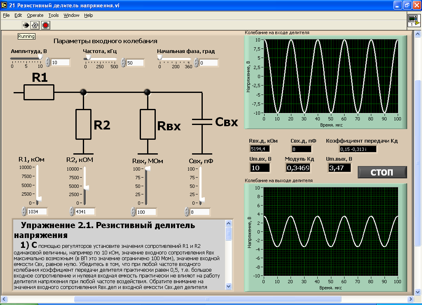Image resolution: width=422 pixels, height=305 pixels.
Task: Click the Упражнение 2.1 heading text
Action: click(x=104, y=230)
